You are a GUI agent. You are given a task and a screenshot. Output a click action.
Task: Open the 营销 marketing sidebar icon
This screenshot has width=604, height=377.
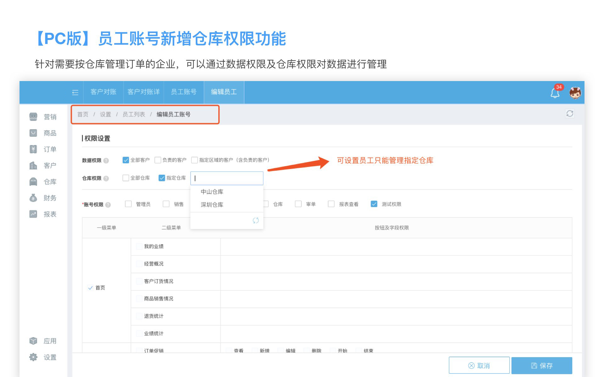click(33, 117)
